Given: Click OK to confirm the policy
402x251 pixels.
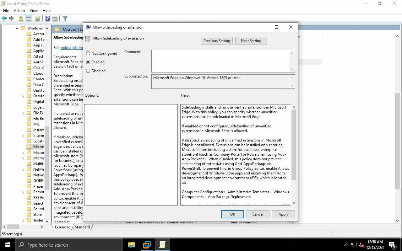Looking at the screenshot, I should (233, 214).
